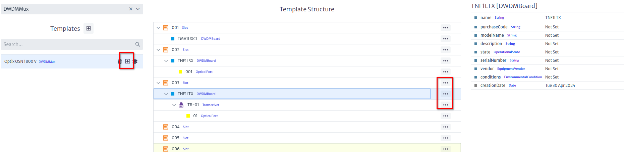This screenshot has height=152, width=624.
Task: Select slot 005 in the tree
Action: (x=176, y=138)
